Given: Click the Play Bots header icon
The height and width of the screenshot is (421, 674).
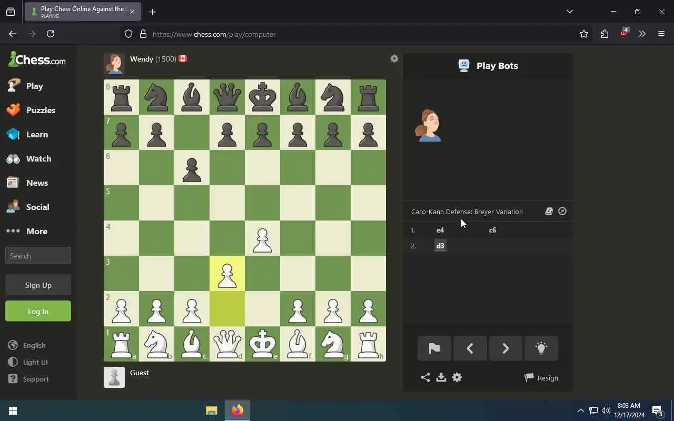Looking at the screenshot, I should [x=463, y=65].
